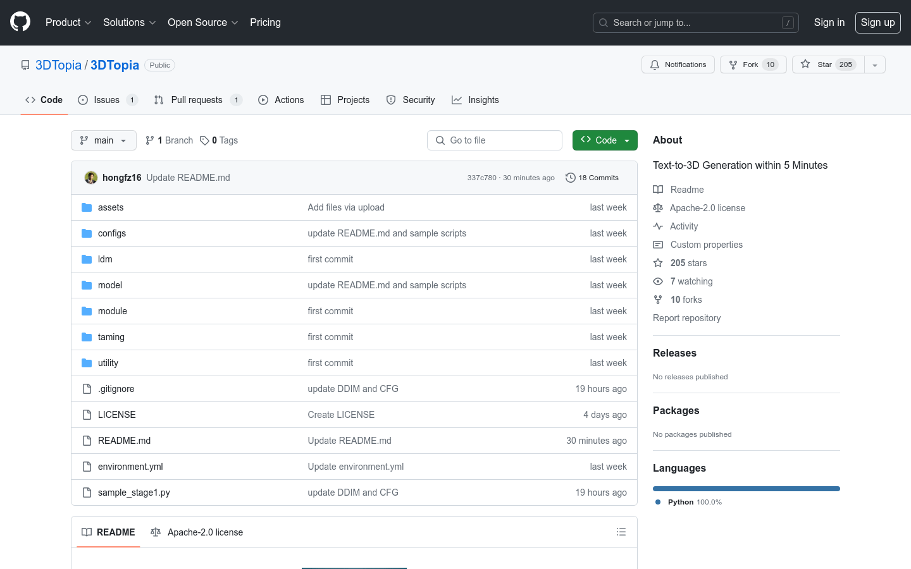Click the pulse icon beside Activity
This screenshot has width=911, height=569.
coord(658,226)
